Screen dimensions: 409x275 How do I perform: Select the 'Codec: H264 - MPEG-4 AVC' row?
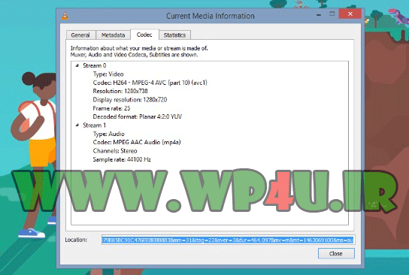tap(150, 83)
